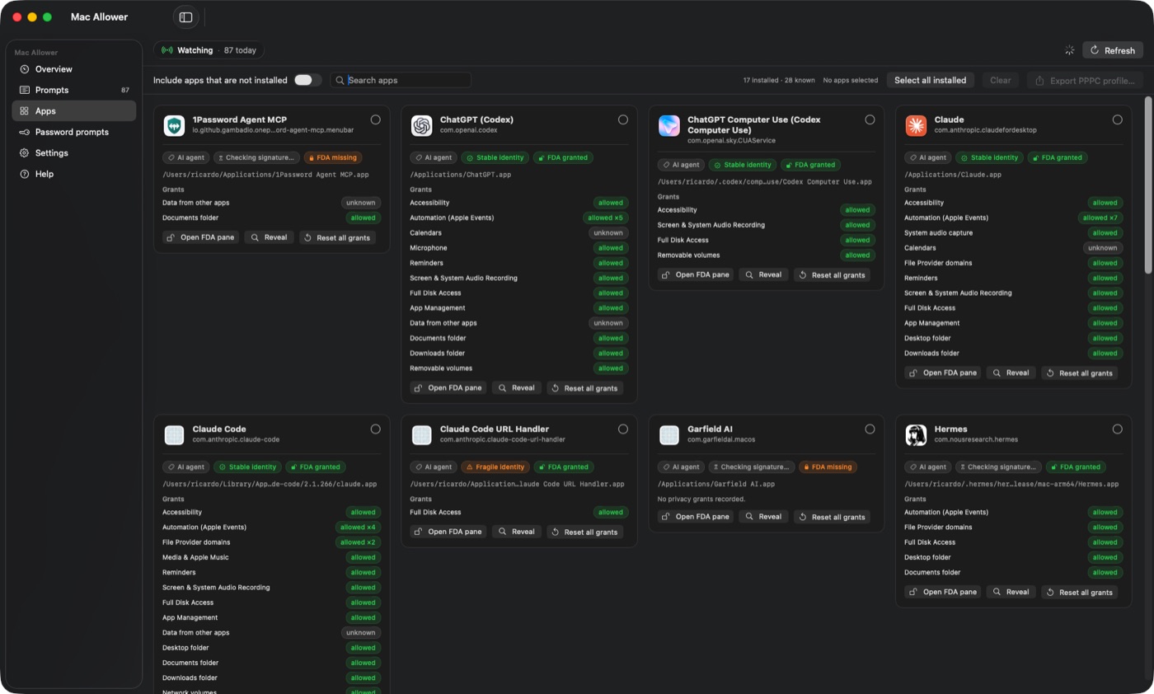
Task: Click the ChatGPT Computer Use app icon
Action: point(668,125)
